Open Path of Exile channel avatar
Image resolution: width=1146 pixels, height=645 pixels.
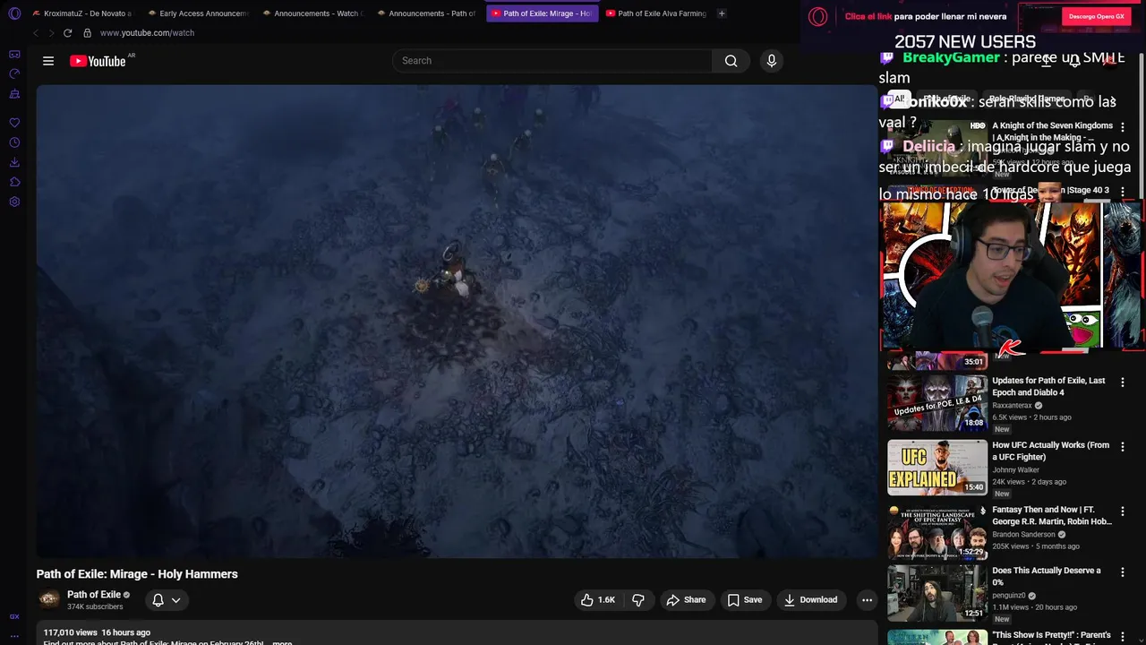coord(49,599)
